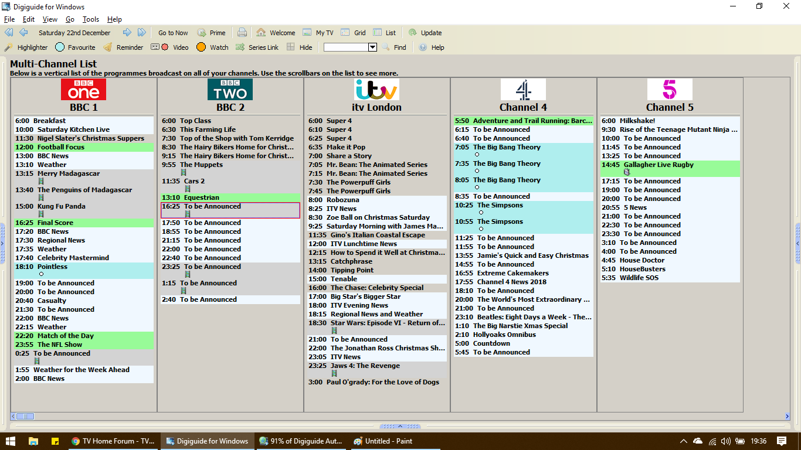The height and width of the screenshot is (450, 801).
Task: Click the BBC One channel logo
Action: (x=84, y=90)
